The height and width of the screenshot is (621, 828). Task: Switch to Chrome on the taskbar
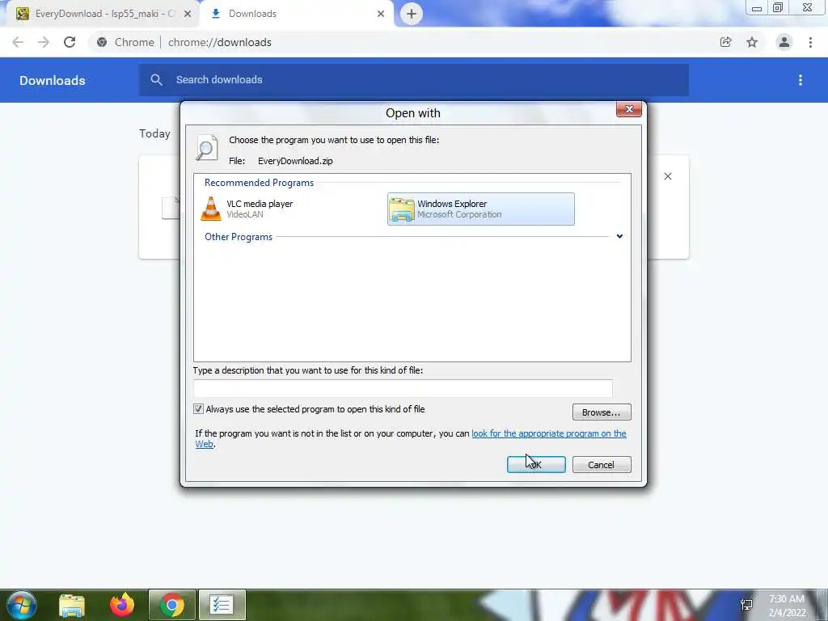171,605
